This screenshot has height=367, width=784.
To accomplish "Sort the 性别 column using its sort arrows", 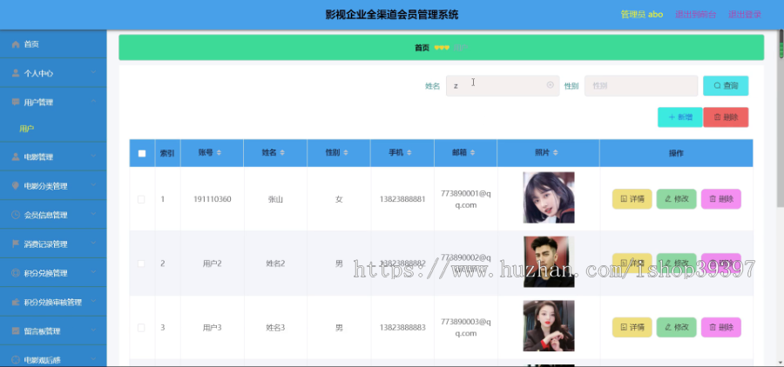I will 346,153.
